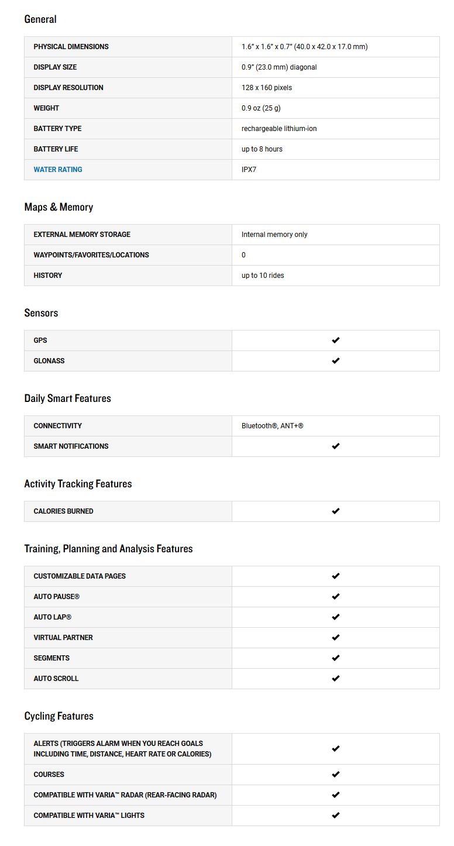This screenshot has height=846, width=454.
Task: Click the Virtual Partner checkmark
Action: (x=336, y=638)
